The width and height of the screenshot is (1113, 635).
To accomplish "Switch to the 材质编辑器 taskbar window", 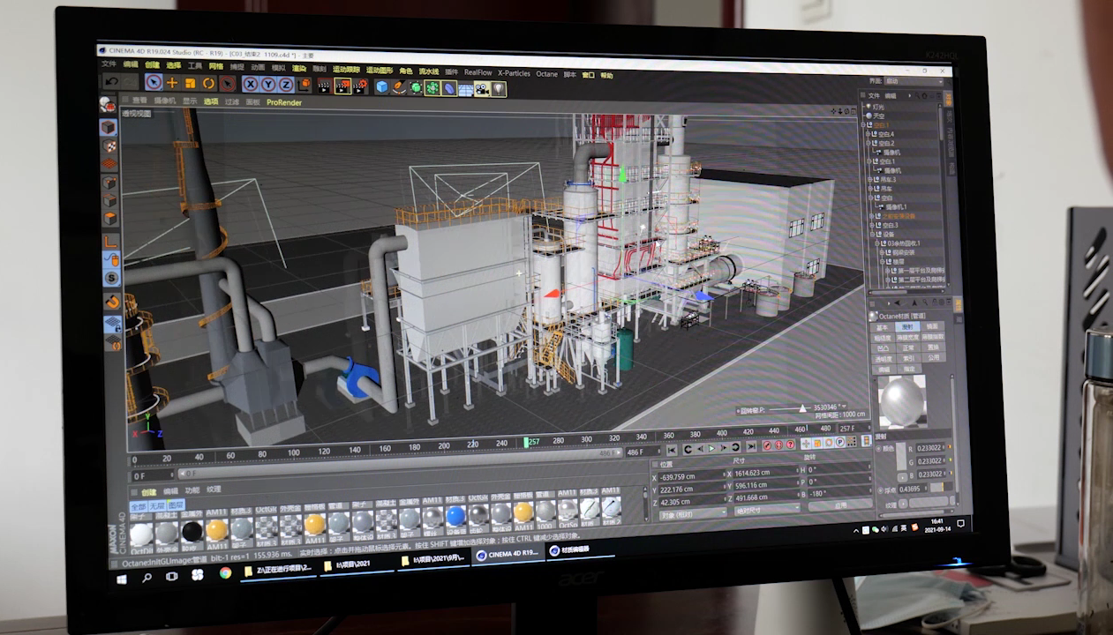I will (579, 549).
